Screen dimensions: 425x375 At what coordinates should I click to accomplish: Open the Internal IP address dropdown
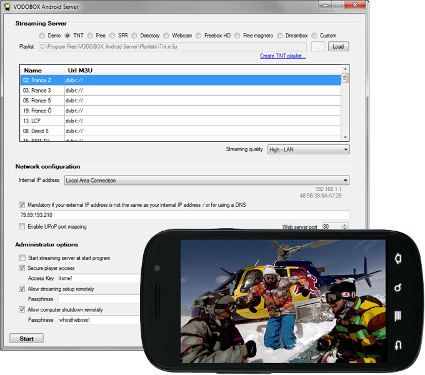pyautogui.click(x=206, y=181)
